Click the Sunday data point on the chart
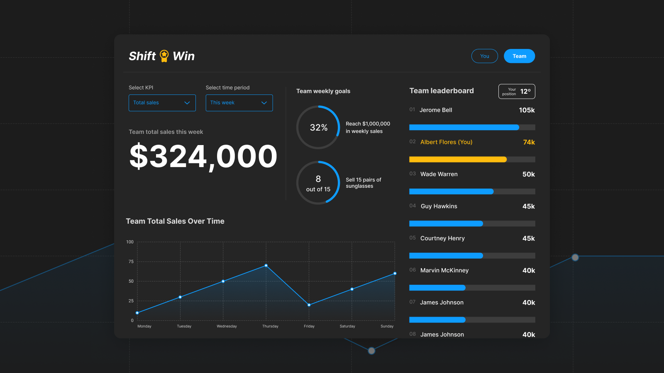The width and height of the screenshot is (664, 373). 395,274
